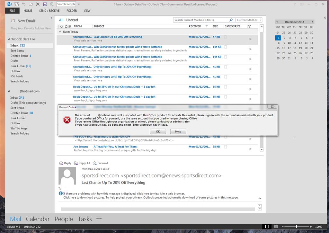Sort by Icon page column header
Screen dimensions: 329x233
(x=66, y=26)
